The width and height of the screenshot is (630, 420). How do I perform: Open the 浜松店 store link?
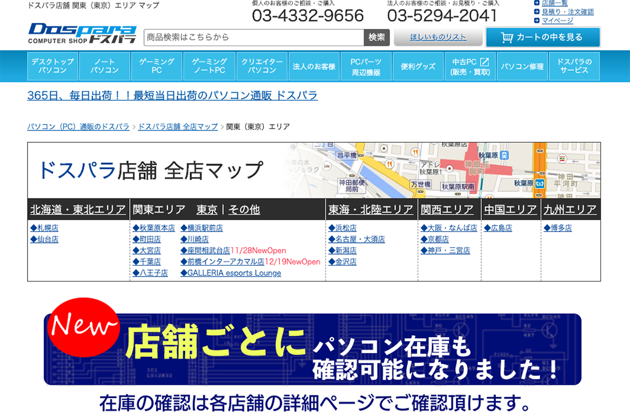coord(342,228)
